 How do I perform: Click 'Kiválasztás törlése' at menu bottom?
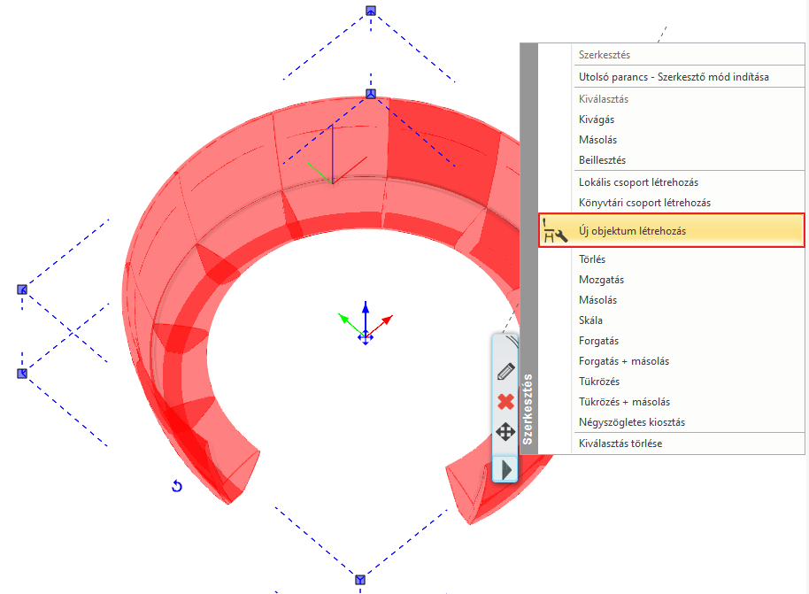pyautogui.click(x=620, y=444)
